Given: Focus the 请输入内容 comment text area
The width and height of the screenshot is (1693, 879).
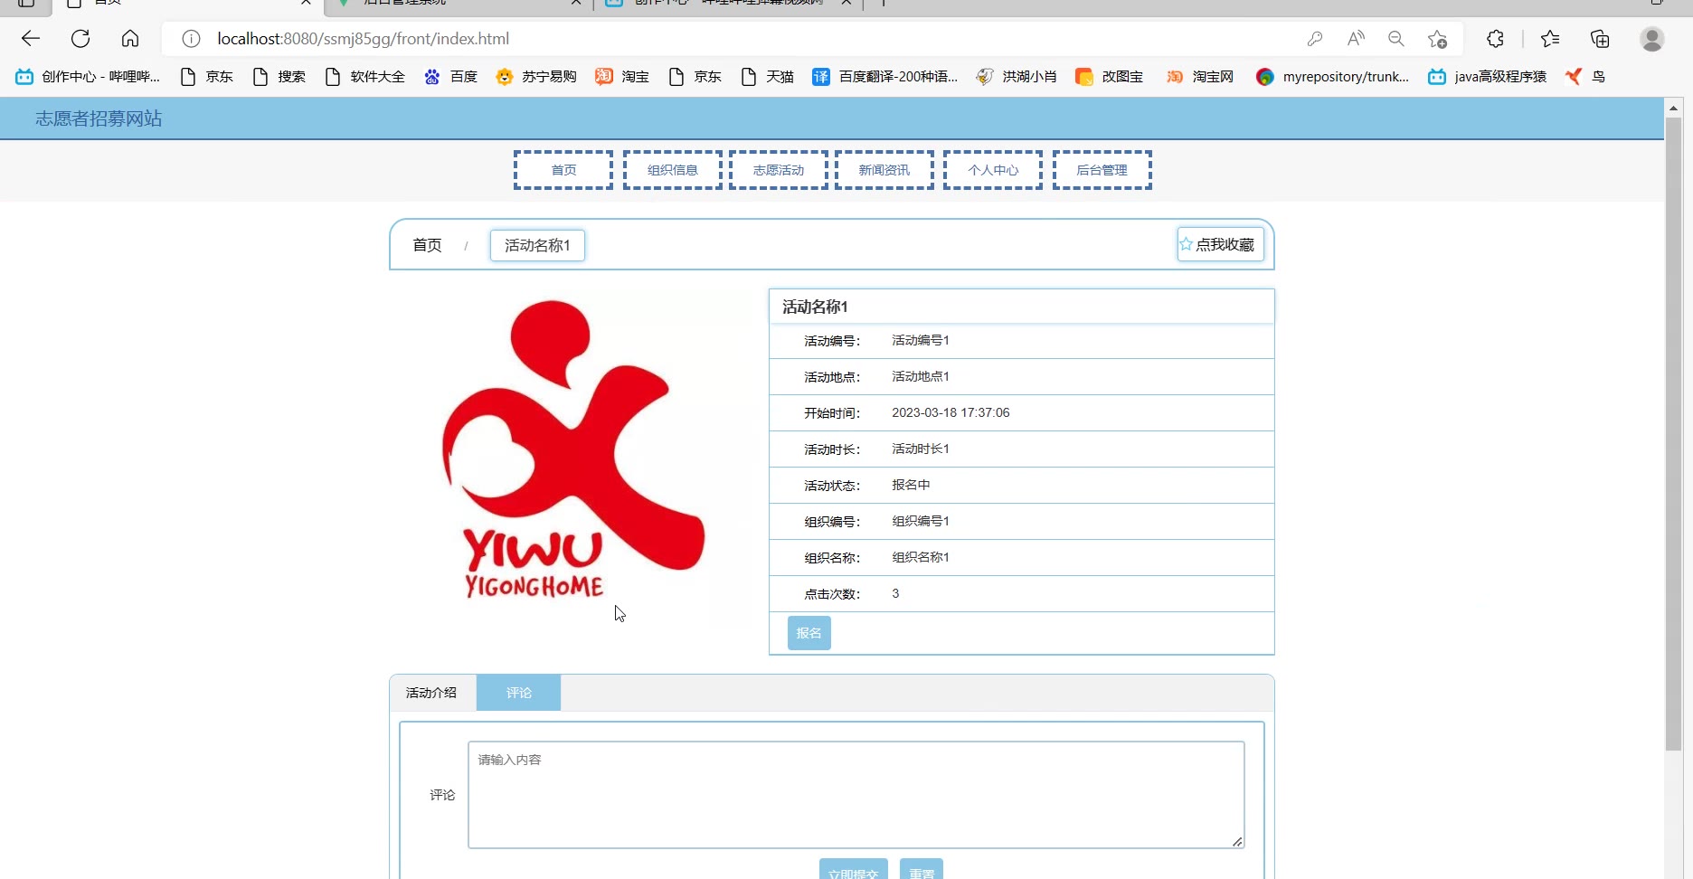Looking at the screenshot, I should [856, 795].
